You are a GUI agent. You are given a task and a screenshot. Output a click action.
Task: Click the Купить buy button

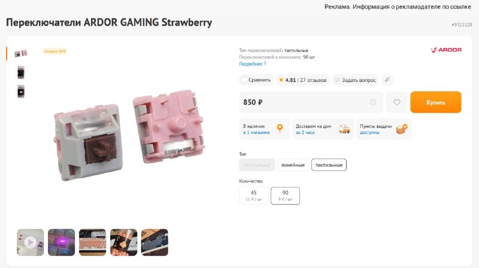tap(436, 102)
